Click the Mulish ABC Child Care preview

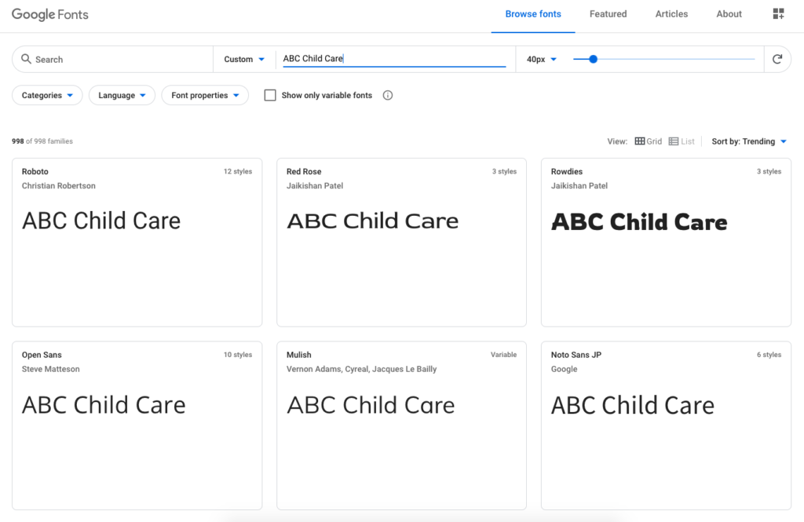coord(371,405)
